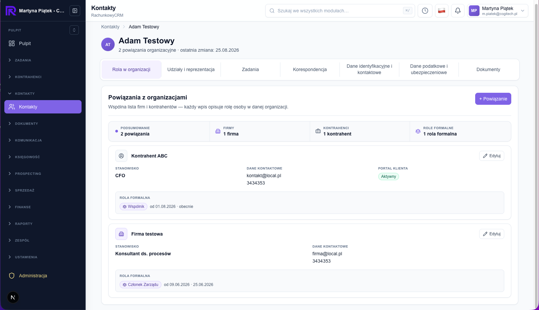Image resolution: width=539 pixels, height=310 pixels.
Task: Go to Kontakty breadcrumb link
Action: click(110, 27)
